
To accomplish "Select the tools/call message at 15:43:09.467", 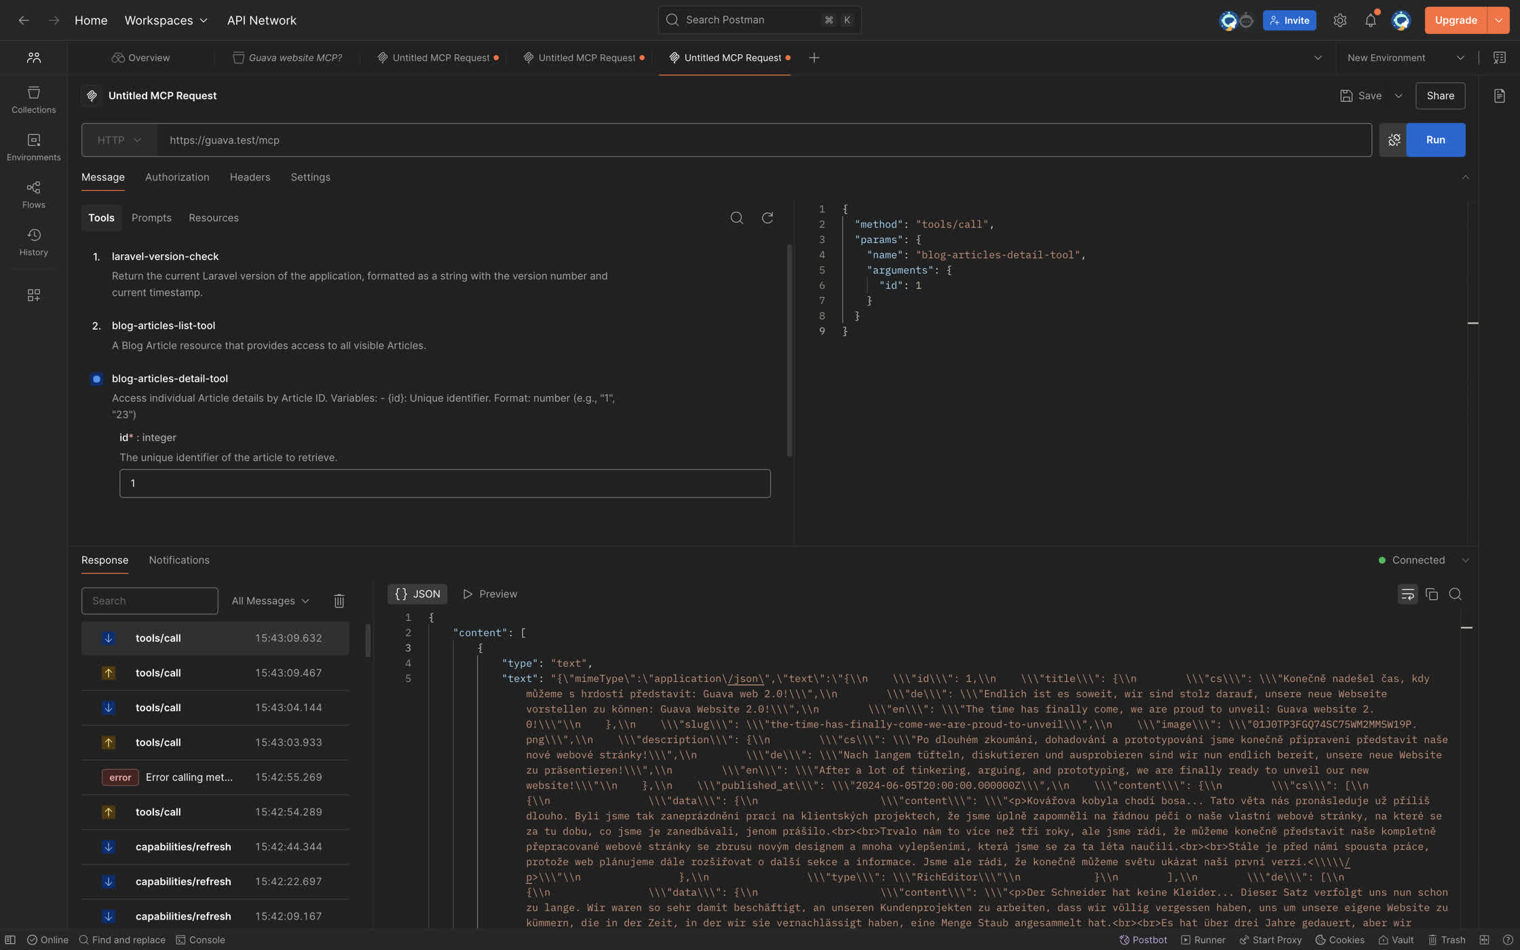I will pos(215,672).
